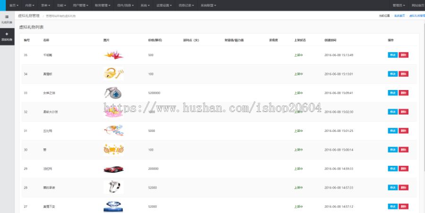
Task: Click the thumbs-up gift image, row 30
Action: click(113, 149)
